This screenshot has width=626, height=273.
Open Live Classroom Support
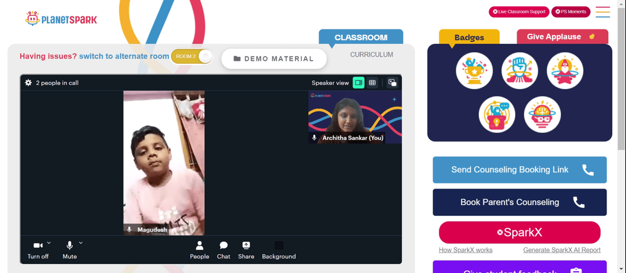pyautogui.click(x=519, y=11)
